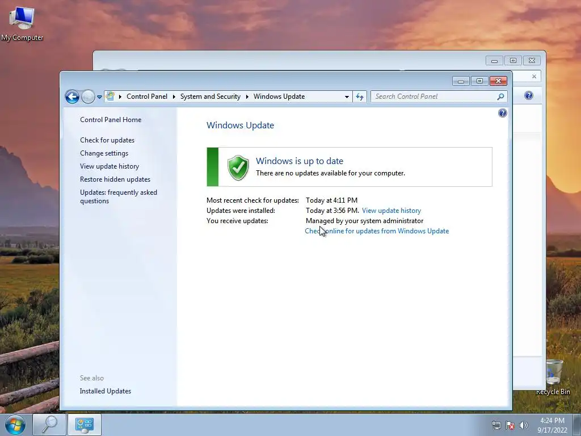
Task: Expand chevron after Control Panel breadcrumb
Action: point(174,97)
